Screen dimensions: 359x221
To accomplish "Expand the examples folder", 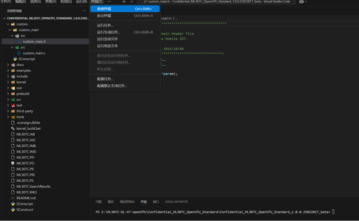I will (8, 70).
